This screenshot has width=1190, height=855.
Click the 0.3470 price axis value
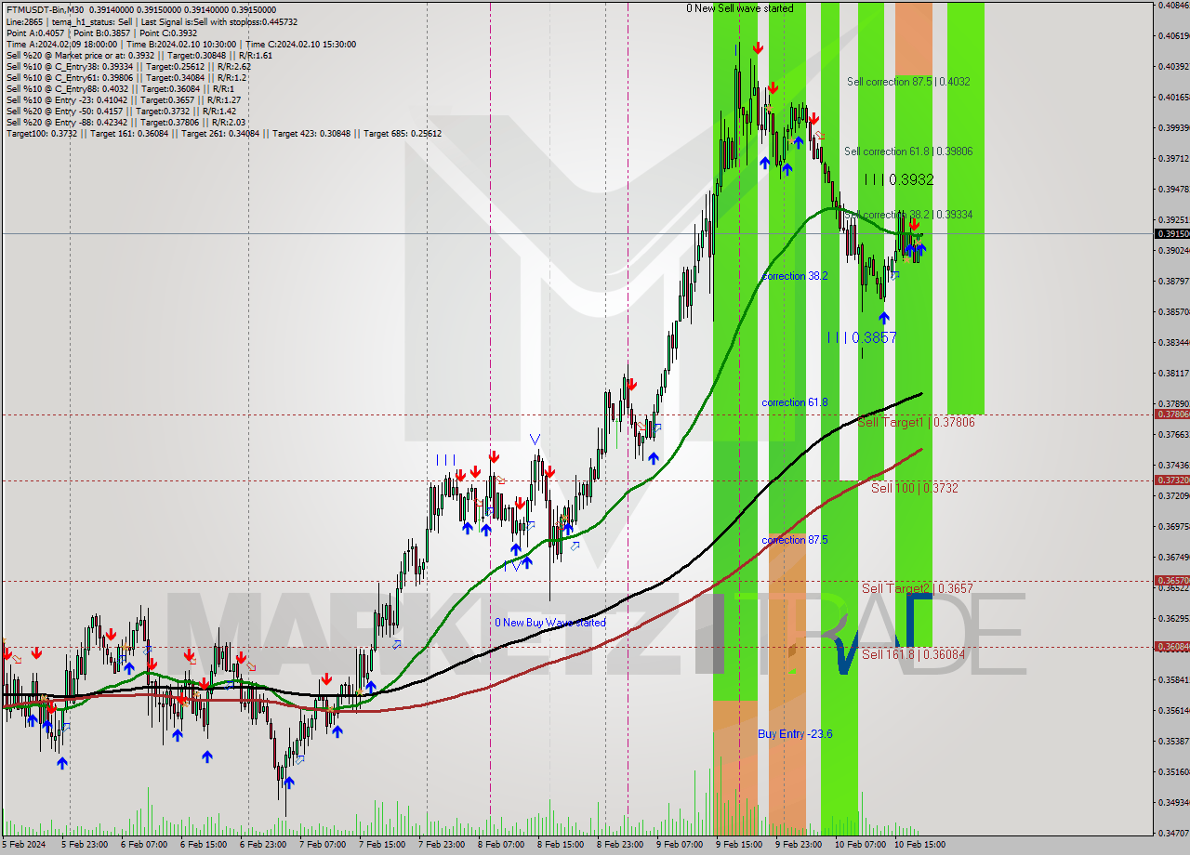click(1172, 833)
